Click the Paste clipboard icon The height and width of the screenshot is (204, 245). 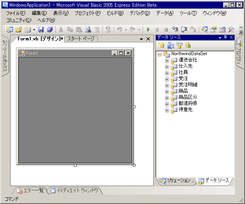coord(79,29)
